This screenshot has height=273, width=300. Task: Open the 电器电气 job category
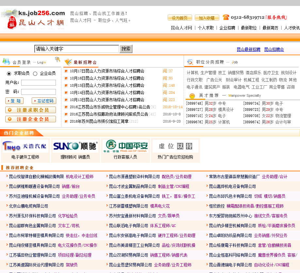pyautogui.click(x=242, y=87)
